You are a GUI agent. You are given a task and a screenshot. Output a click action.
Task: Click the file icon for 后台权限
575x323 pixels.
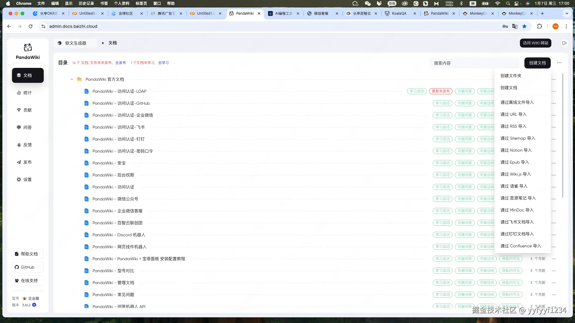[87, 175]
